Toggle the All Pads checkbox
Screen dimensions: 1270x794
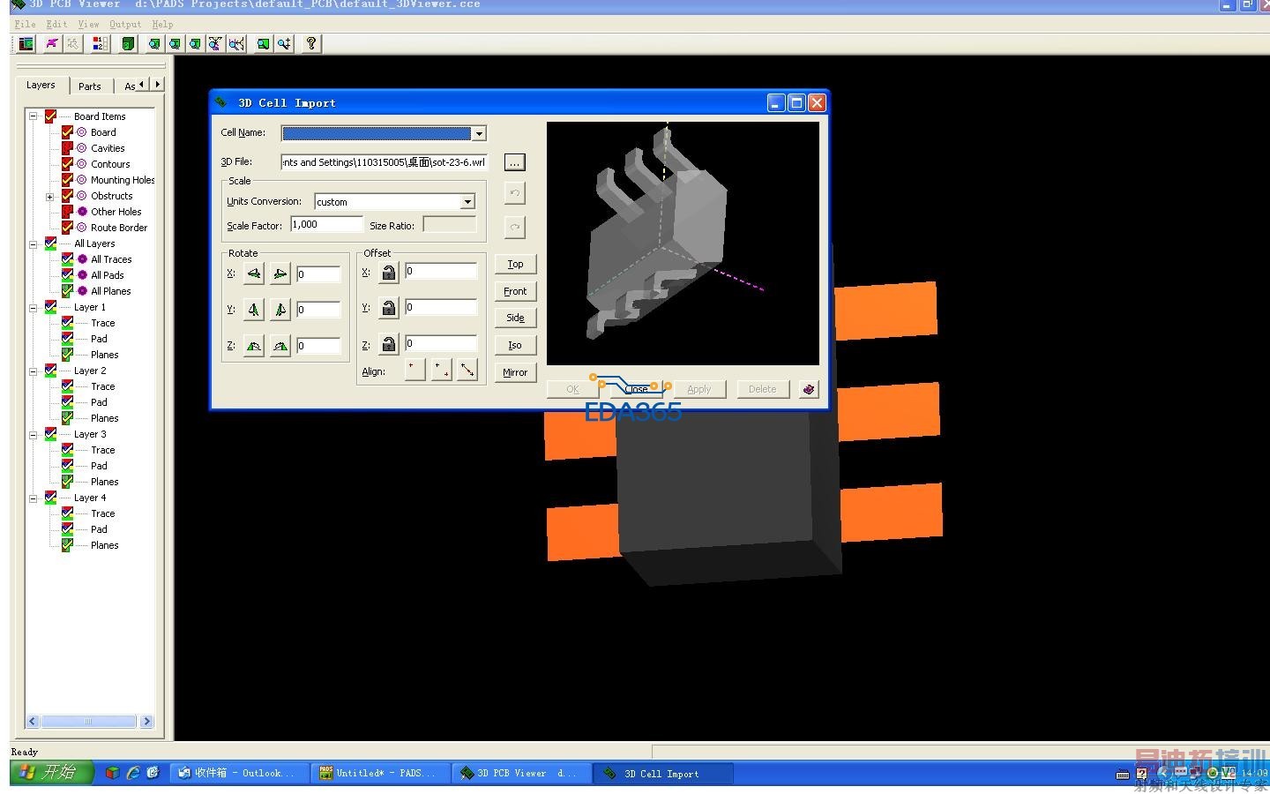pyautogui.click(x=67, y=275)
